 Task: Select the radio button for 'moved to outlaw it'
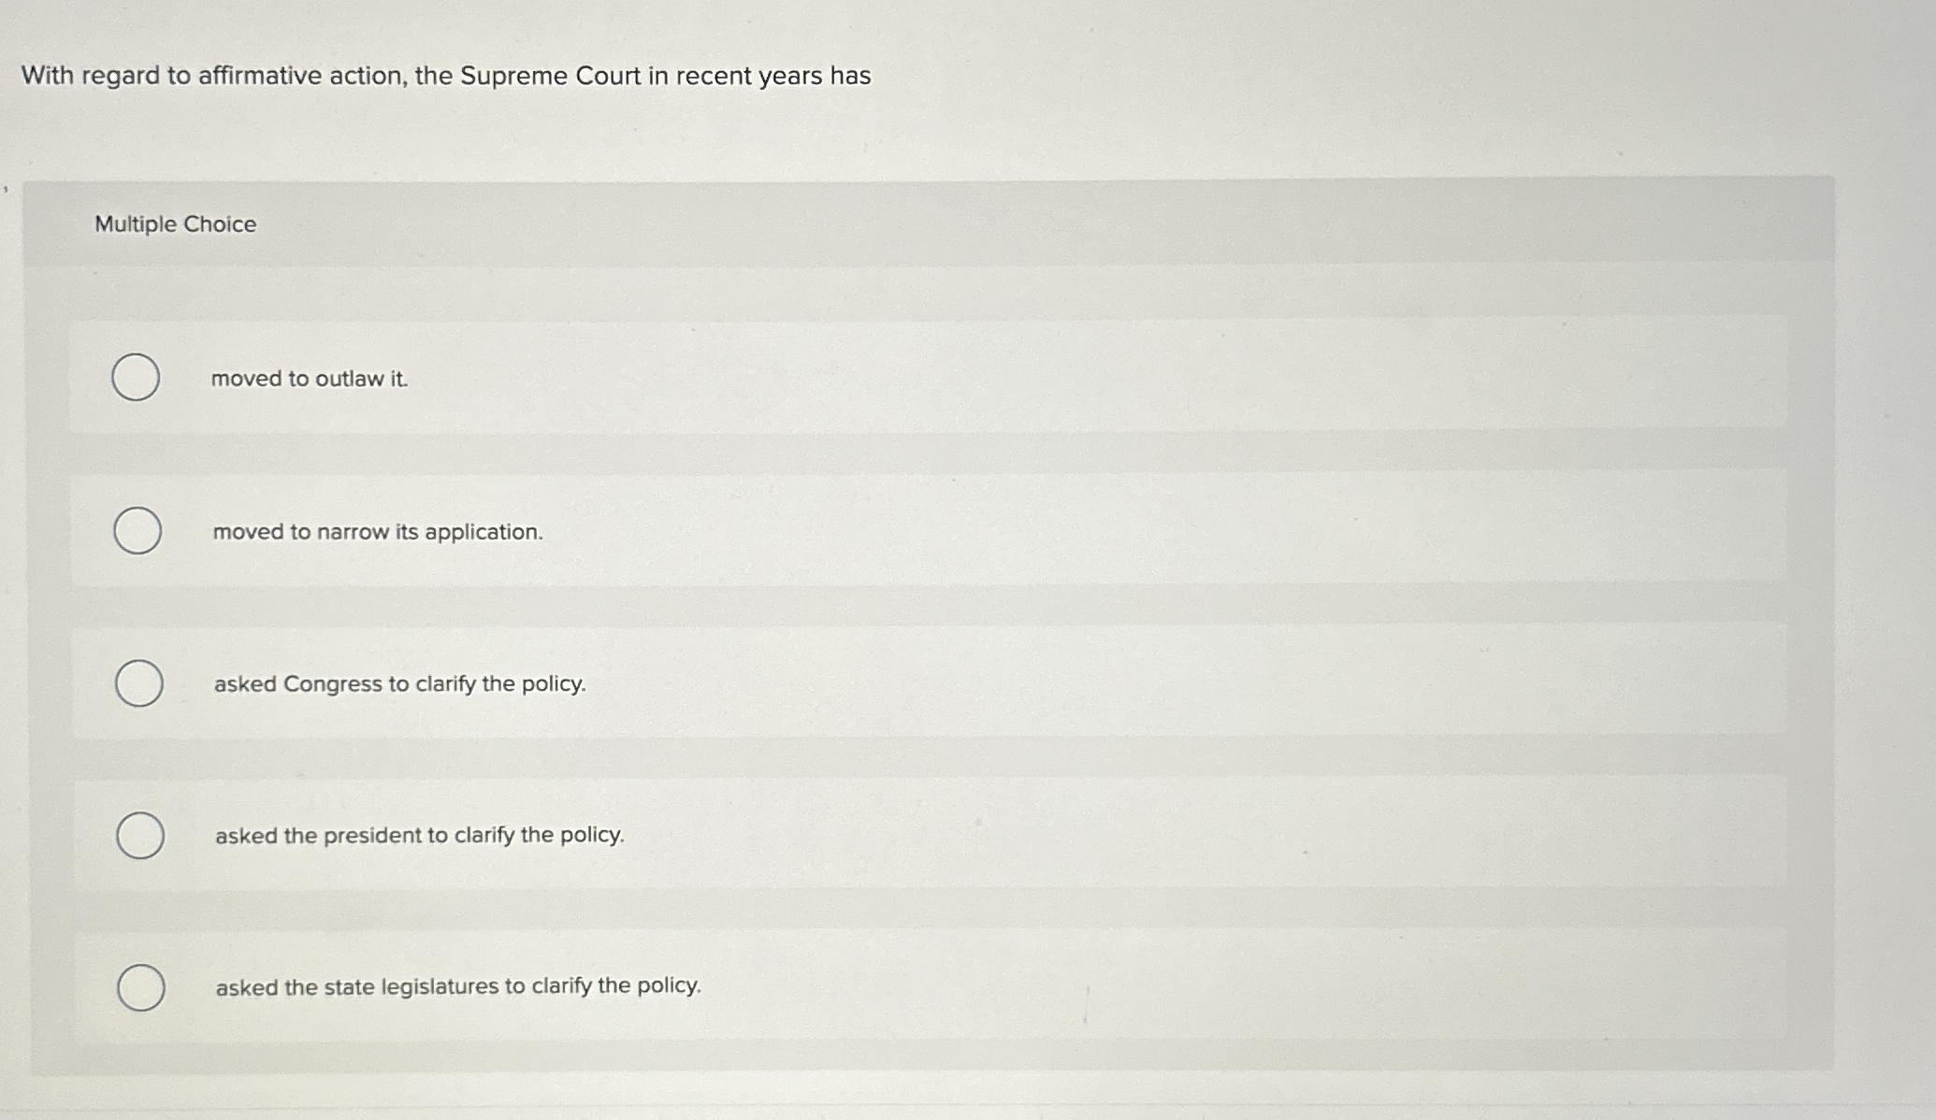(x=137, y=379)
